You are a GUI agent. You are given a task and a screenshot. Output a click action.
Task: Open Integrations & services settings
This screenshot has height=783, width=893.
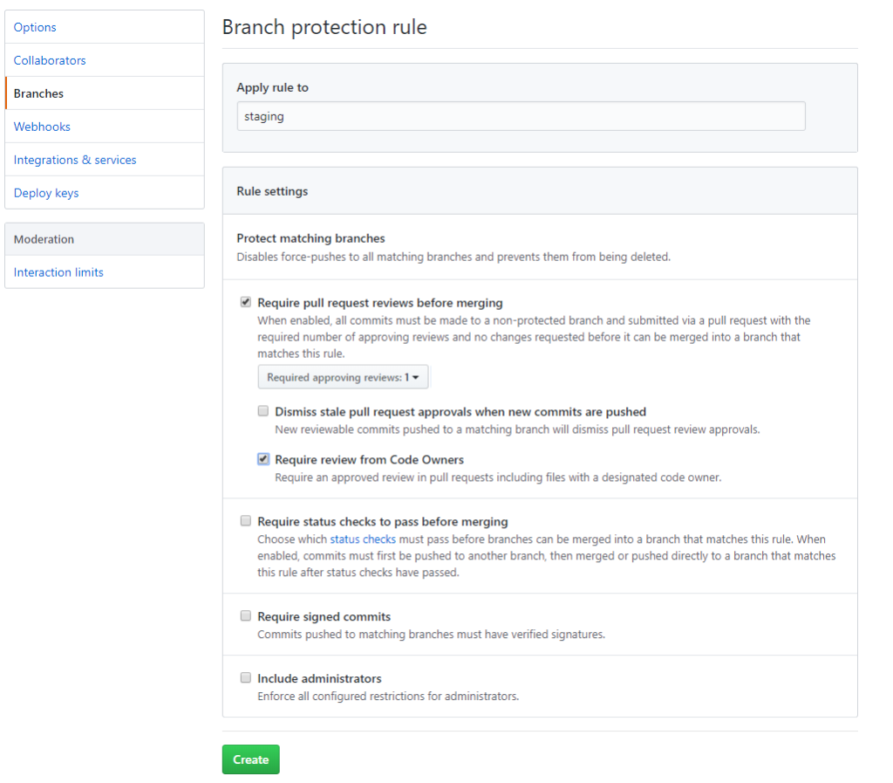click(75, 160)
